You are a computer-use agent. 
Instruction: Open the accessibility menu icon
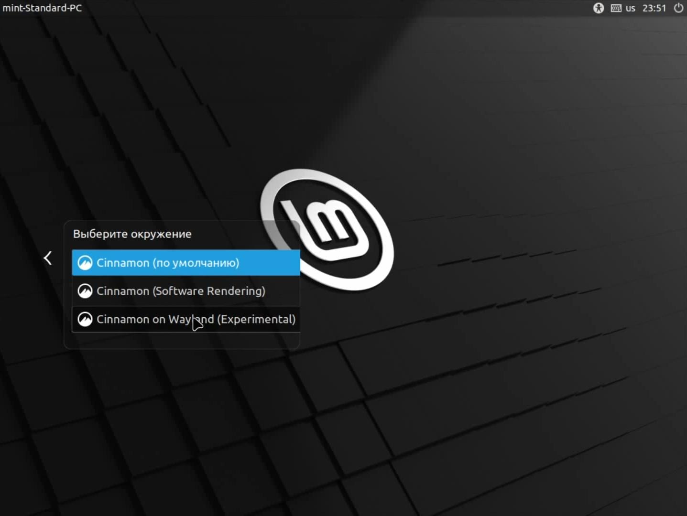coord(599,8)
